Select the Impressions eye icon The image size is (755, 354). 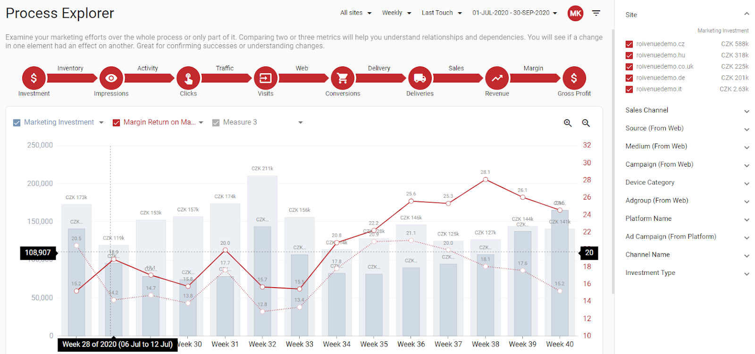[x=111, y=78]
